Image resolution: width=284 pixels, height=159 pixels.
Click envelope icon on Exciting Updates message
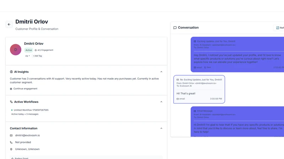click(x=195, y=41)
